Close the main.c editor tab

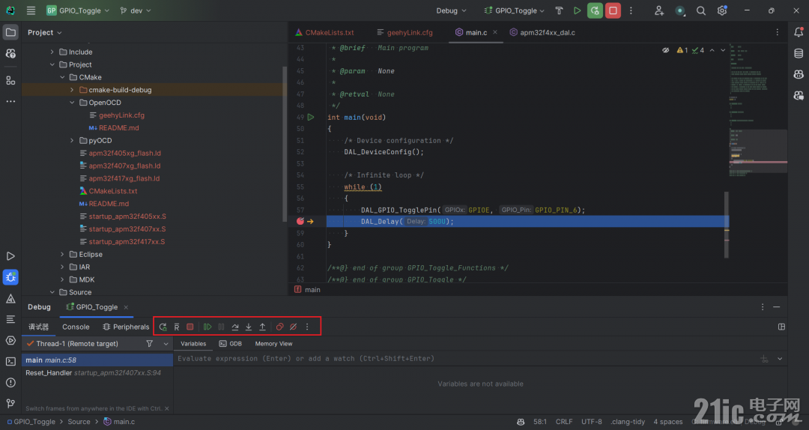coord(495,32)
